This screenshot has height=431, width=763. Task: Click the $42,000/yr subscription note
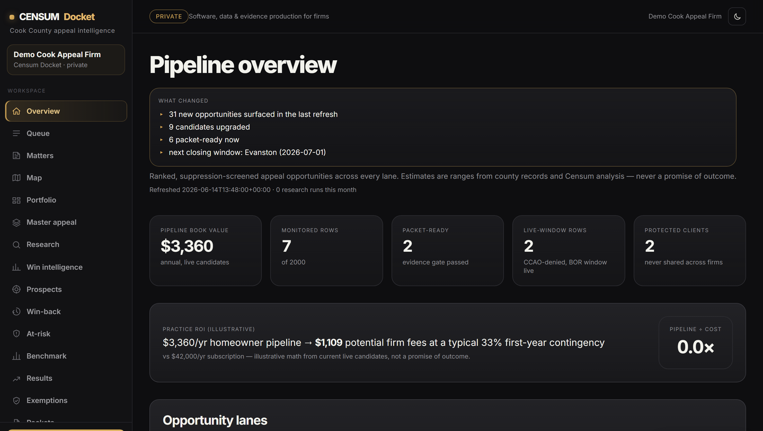[316, 356]
